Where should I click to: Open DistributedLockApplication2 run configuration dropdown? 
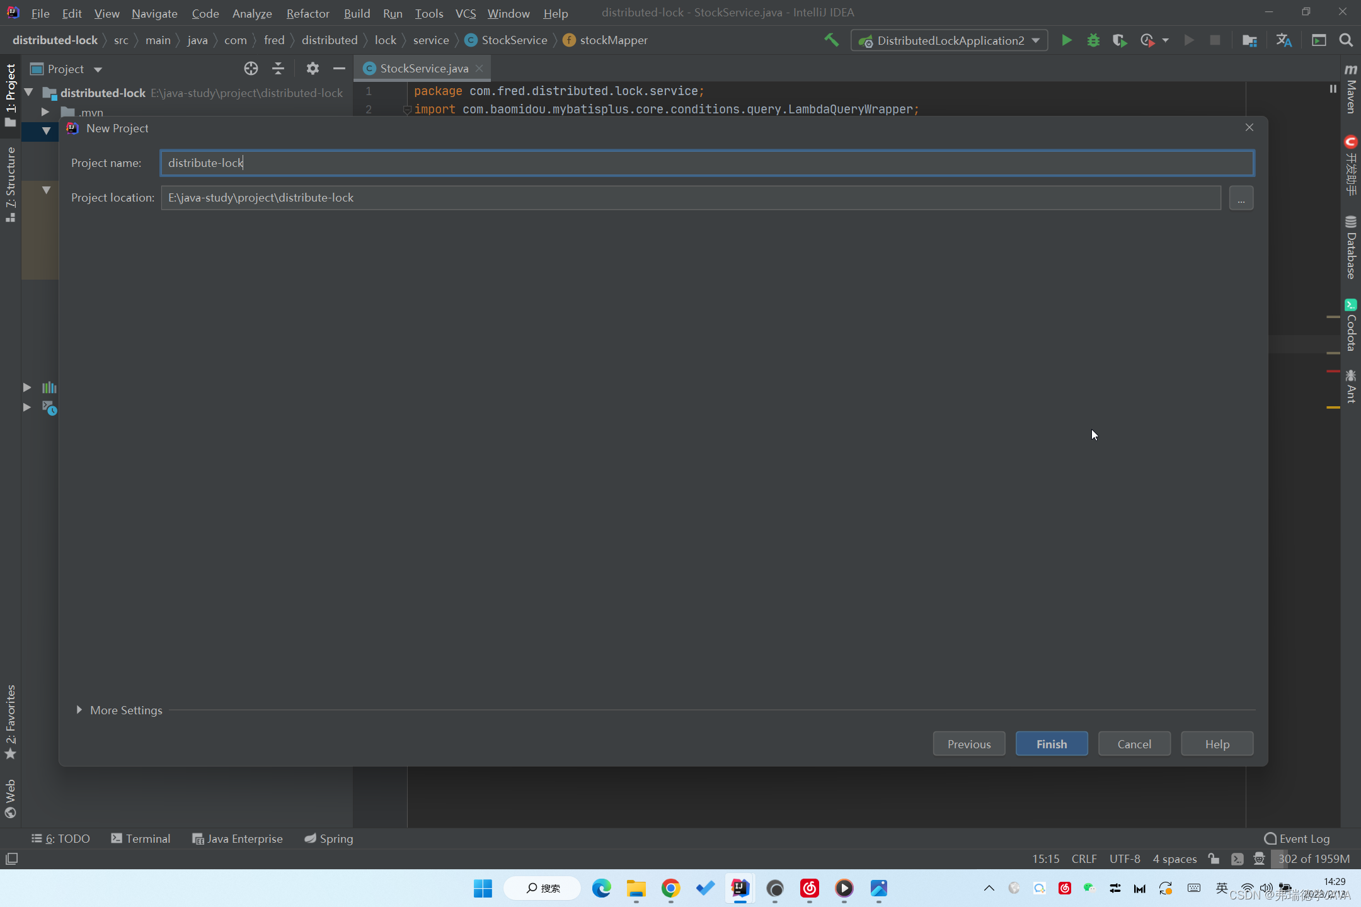click(950, 40)
